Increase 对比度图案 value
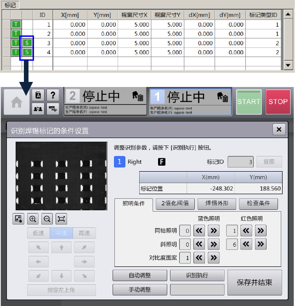295x306 pixels. (214, 258)
